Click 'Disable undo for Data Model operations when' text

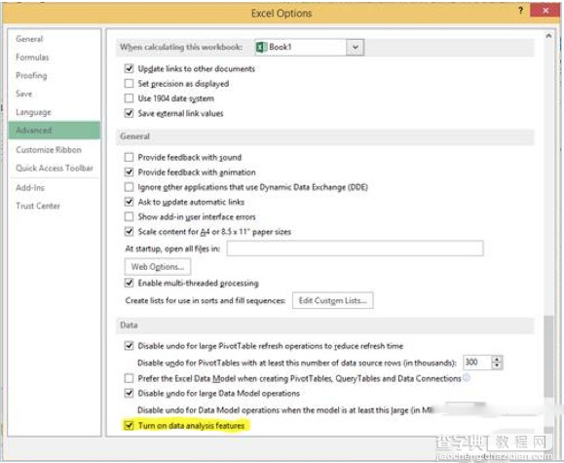click(x=284, y=410)
